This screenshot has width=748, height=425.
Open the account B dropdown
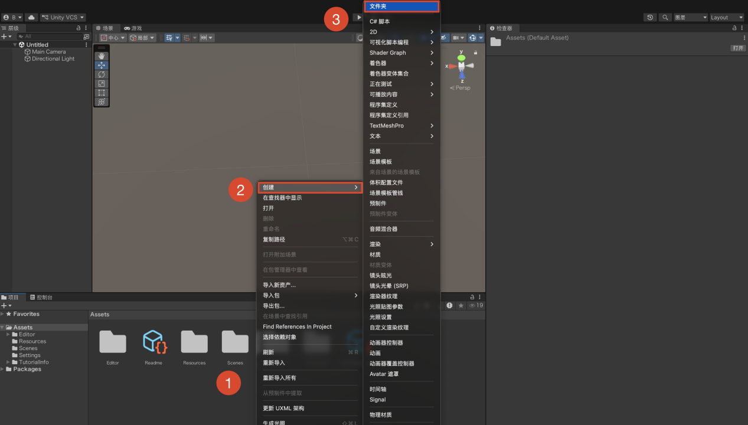12,17
